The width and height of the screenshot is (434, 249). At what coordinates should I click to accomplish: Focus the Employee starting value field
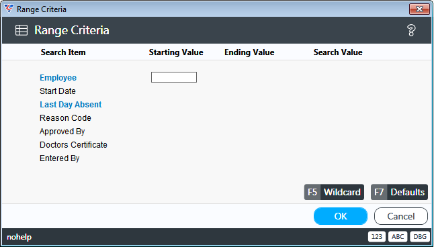[174, 77]
